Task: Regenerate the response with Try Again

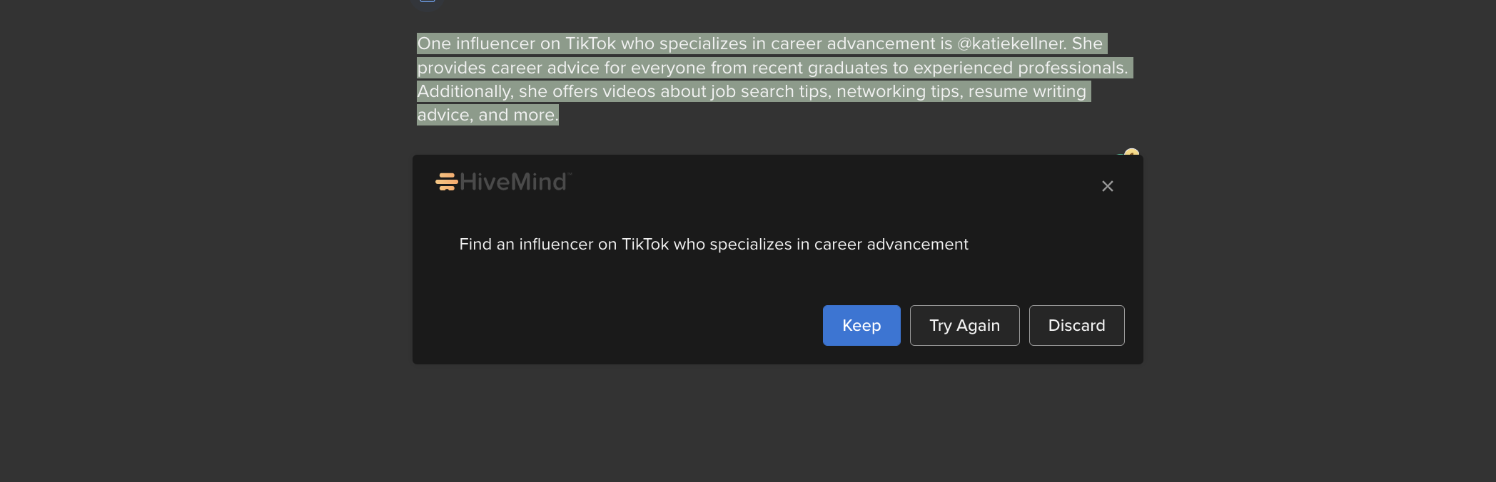Action: point(964,325)
